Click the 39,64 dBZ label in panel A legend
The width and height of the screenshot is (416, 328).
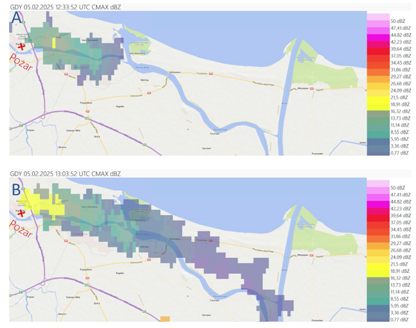(401, 49)
